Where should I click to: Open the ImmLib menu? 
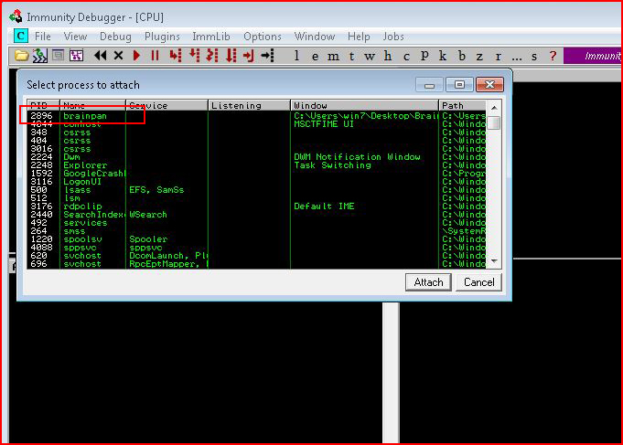pyautogui.click(x=211, y=37)
